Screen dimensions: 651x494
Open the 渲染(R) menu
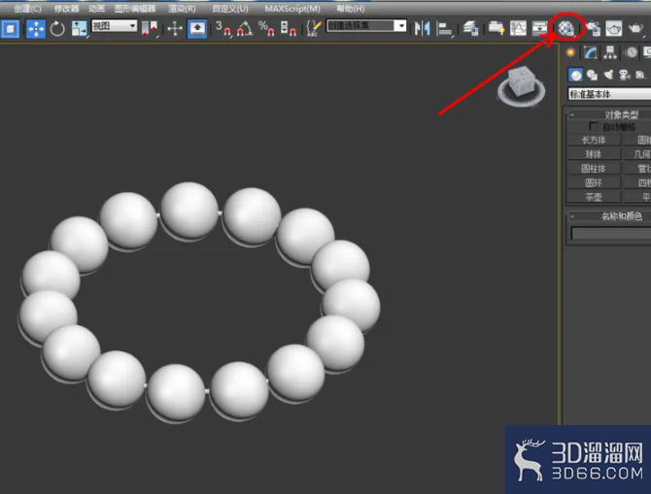(182, 9)
